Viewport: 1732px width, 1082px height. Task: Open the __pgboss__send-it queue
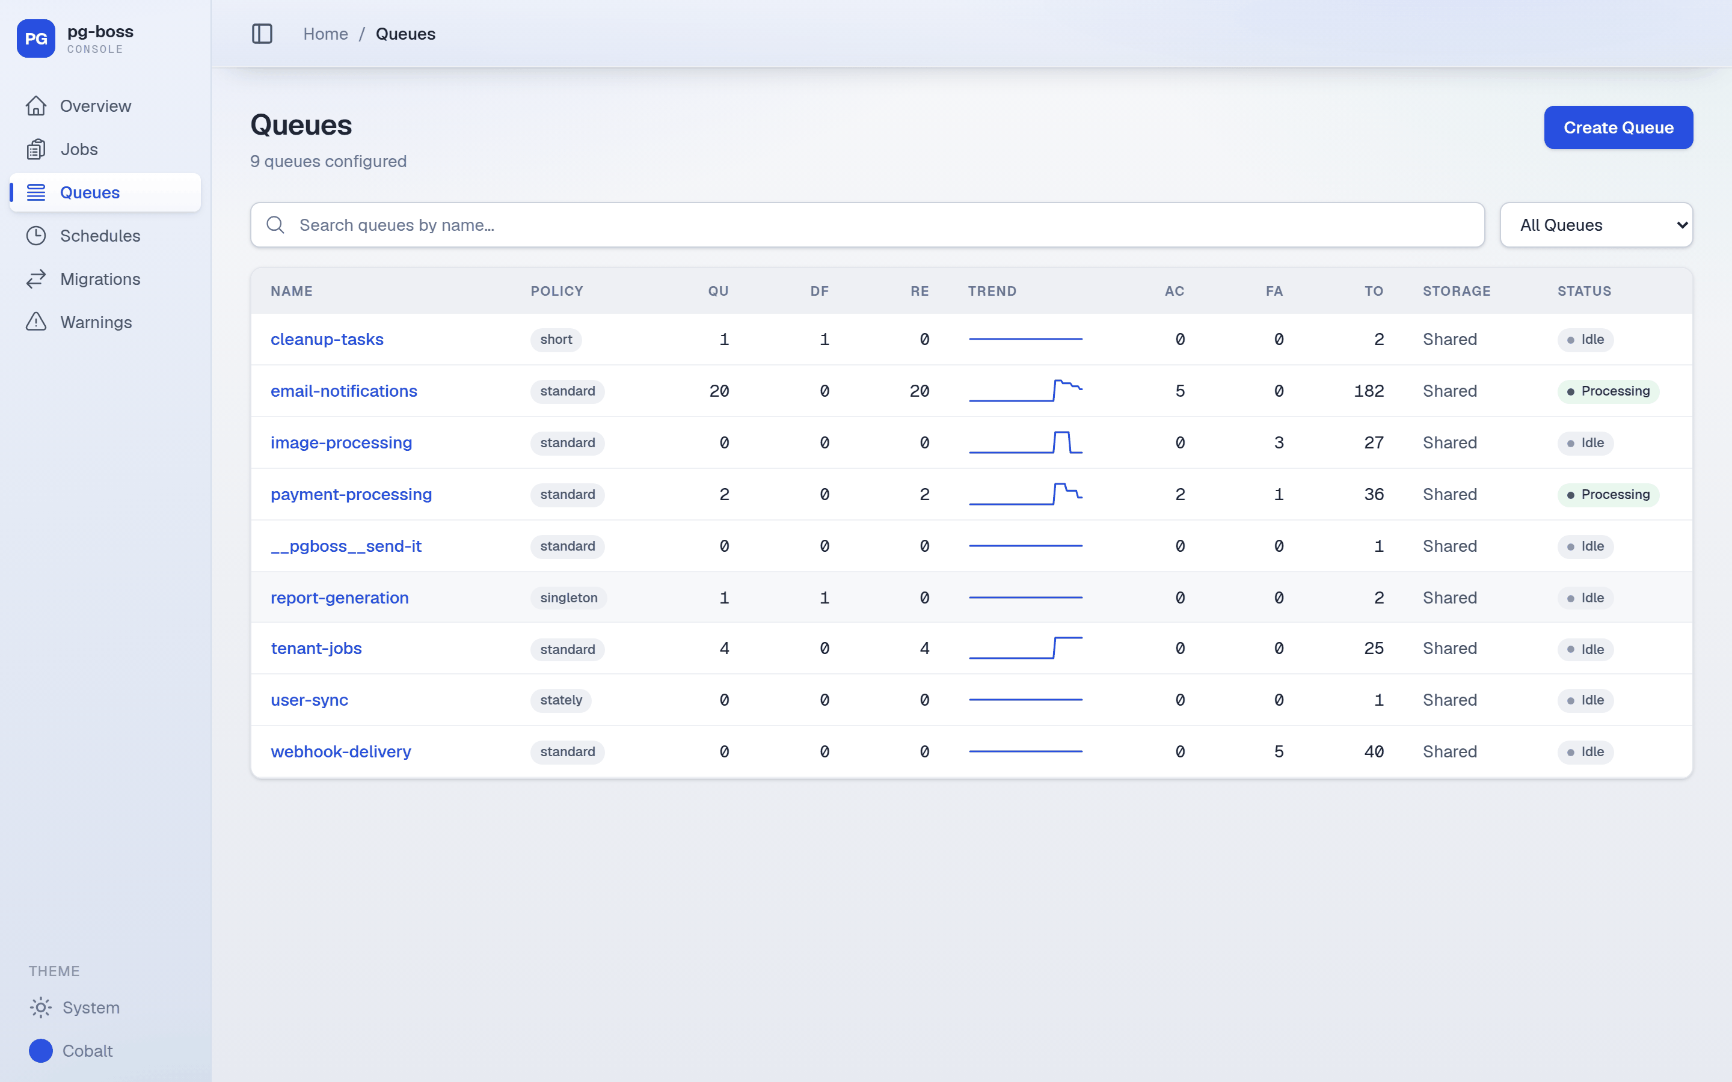coord(346,546)
